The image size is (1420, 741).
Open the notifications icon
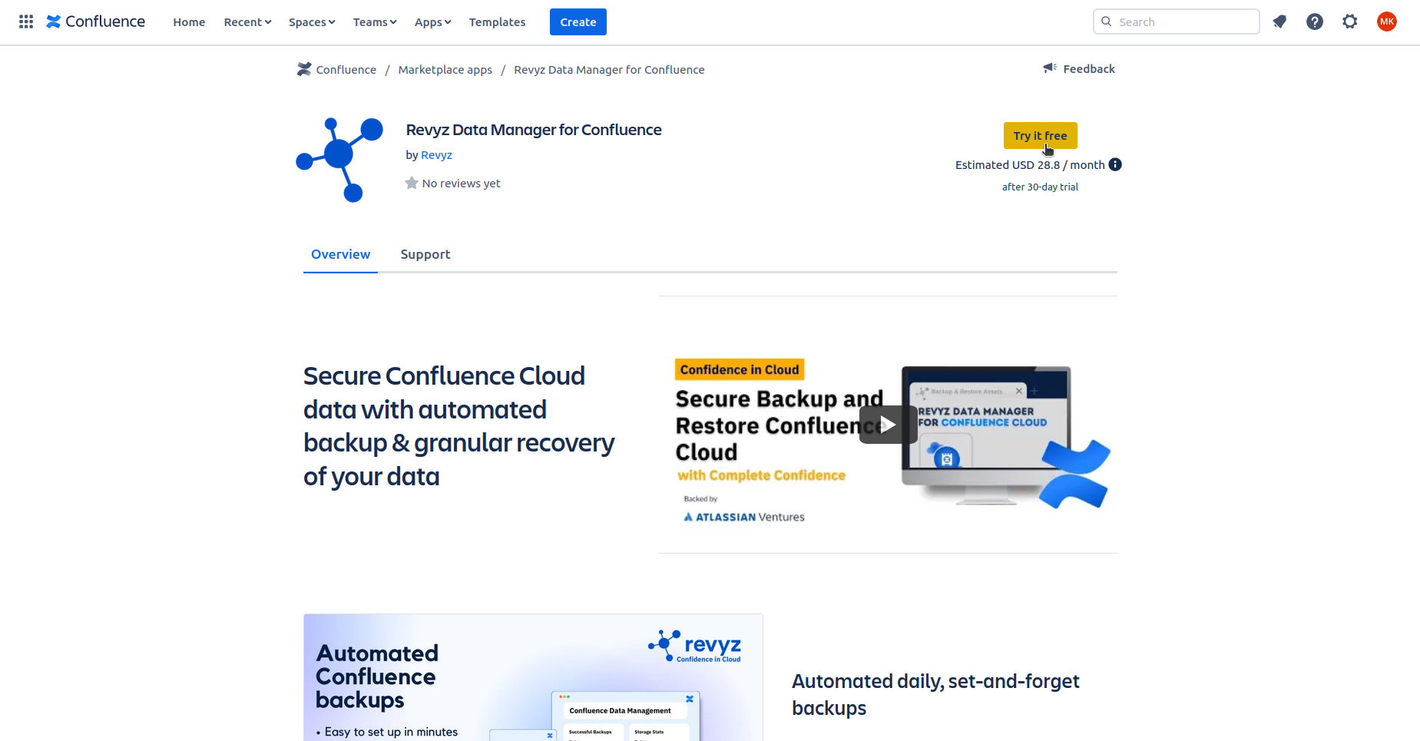coord(1279,22)
